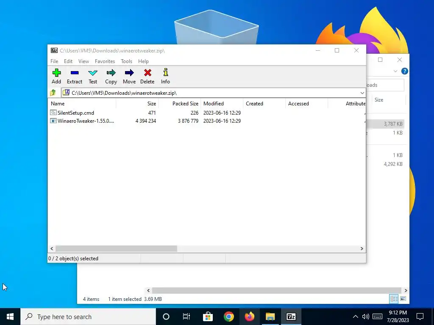
Task: Sort by Size column in 7-Zip
Action: (x=137, y=104)
